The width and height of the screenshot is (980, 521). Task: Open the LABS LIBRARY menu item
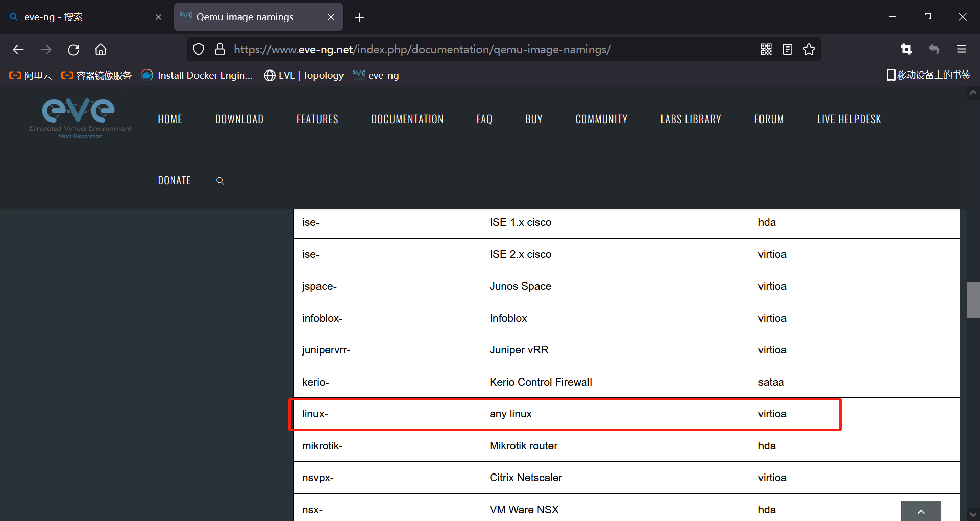(x=691, y=120)
